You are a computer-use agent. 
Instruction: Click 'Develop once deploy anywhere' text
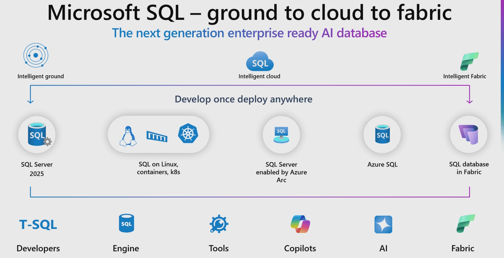point(243,99)
